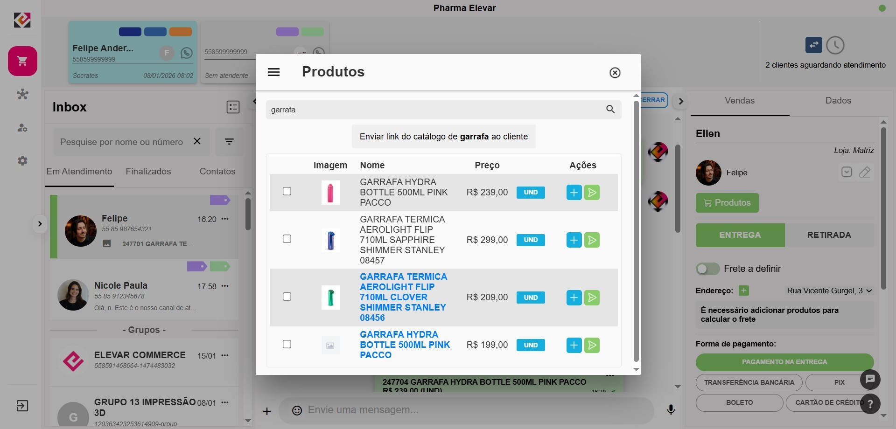Open ELEVAR COMMERCE group options menu
This screenshot has height=429, width=896.
tap(225, 355)
